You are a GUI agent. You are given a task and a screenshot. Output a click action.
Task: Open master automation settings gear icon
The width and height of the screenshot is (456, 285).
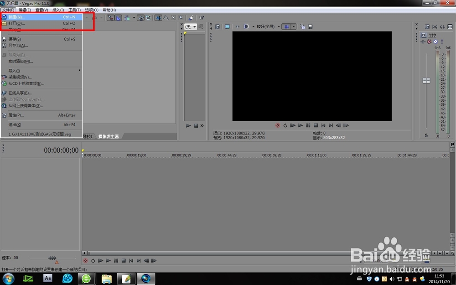429,41
